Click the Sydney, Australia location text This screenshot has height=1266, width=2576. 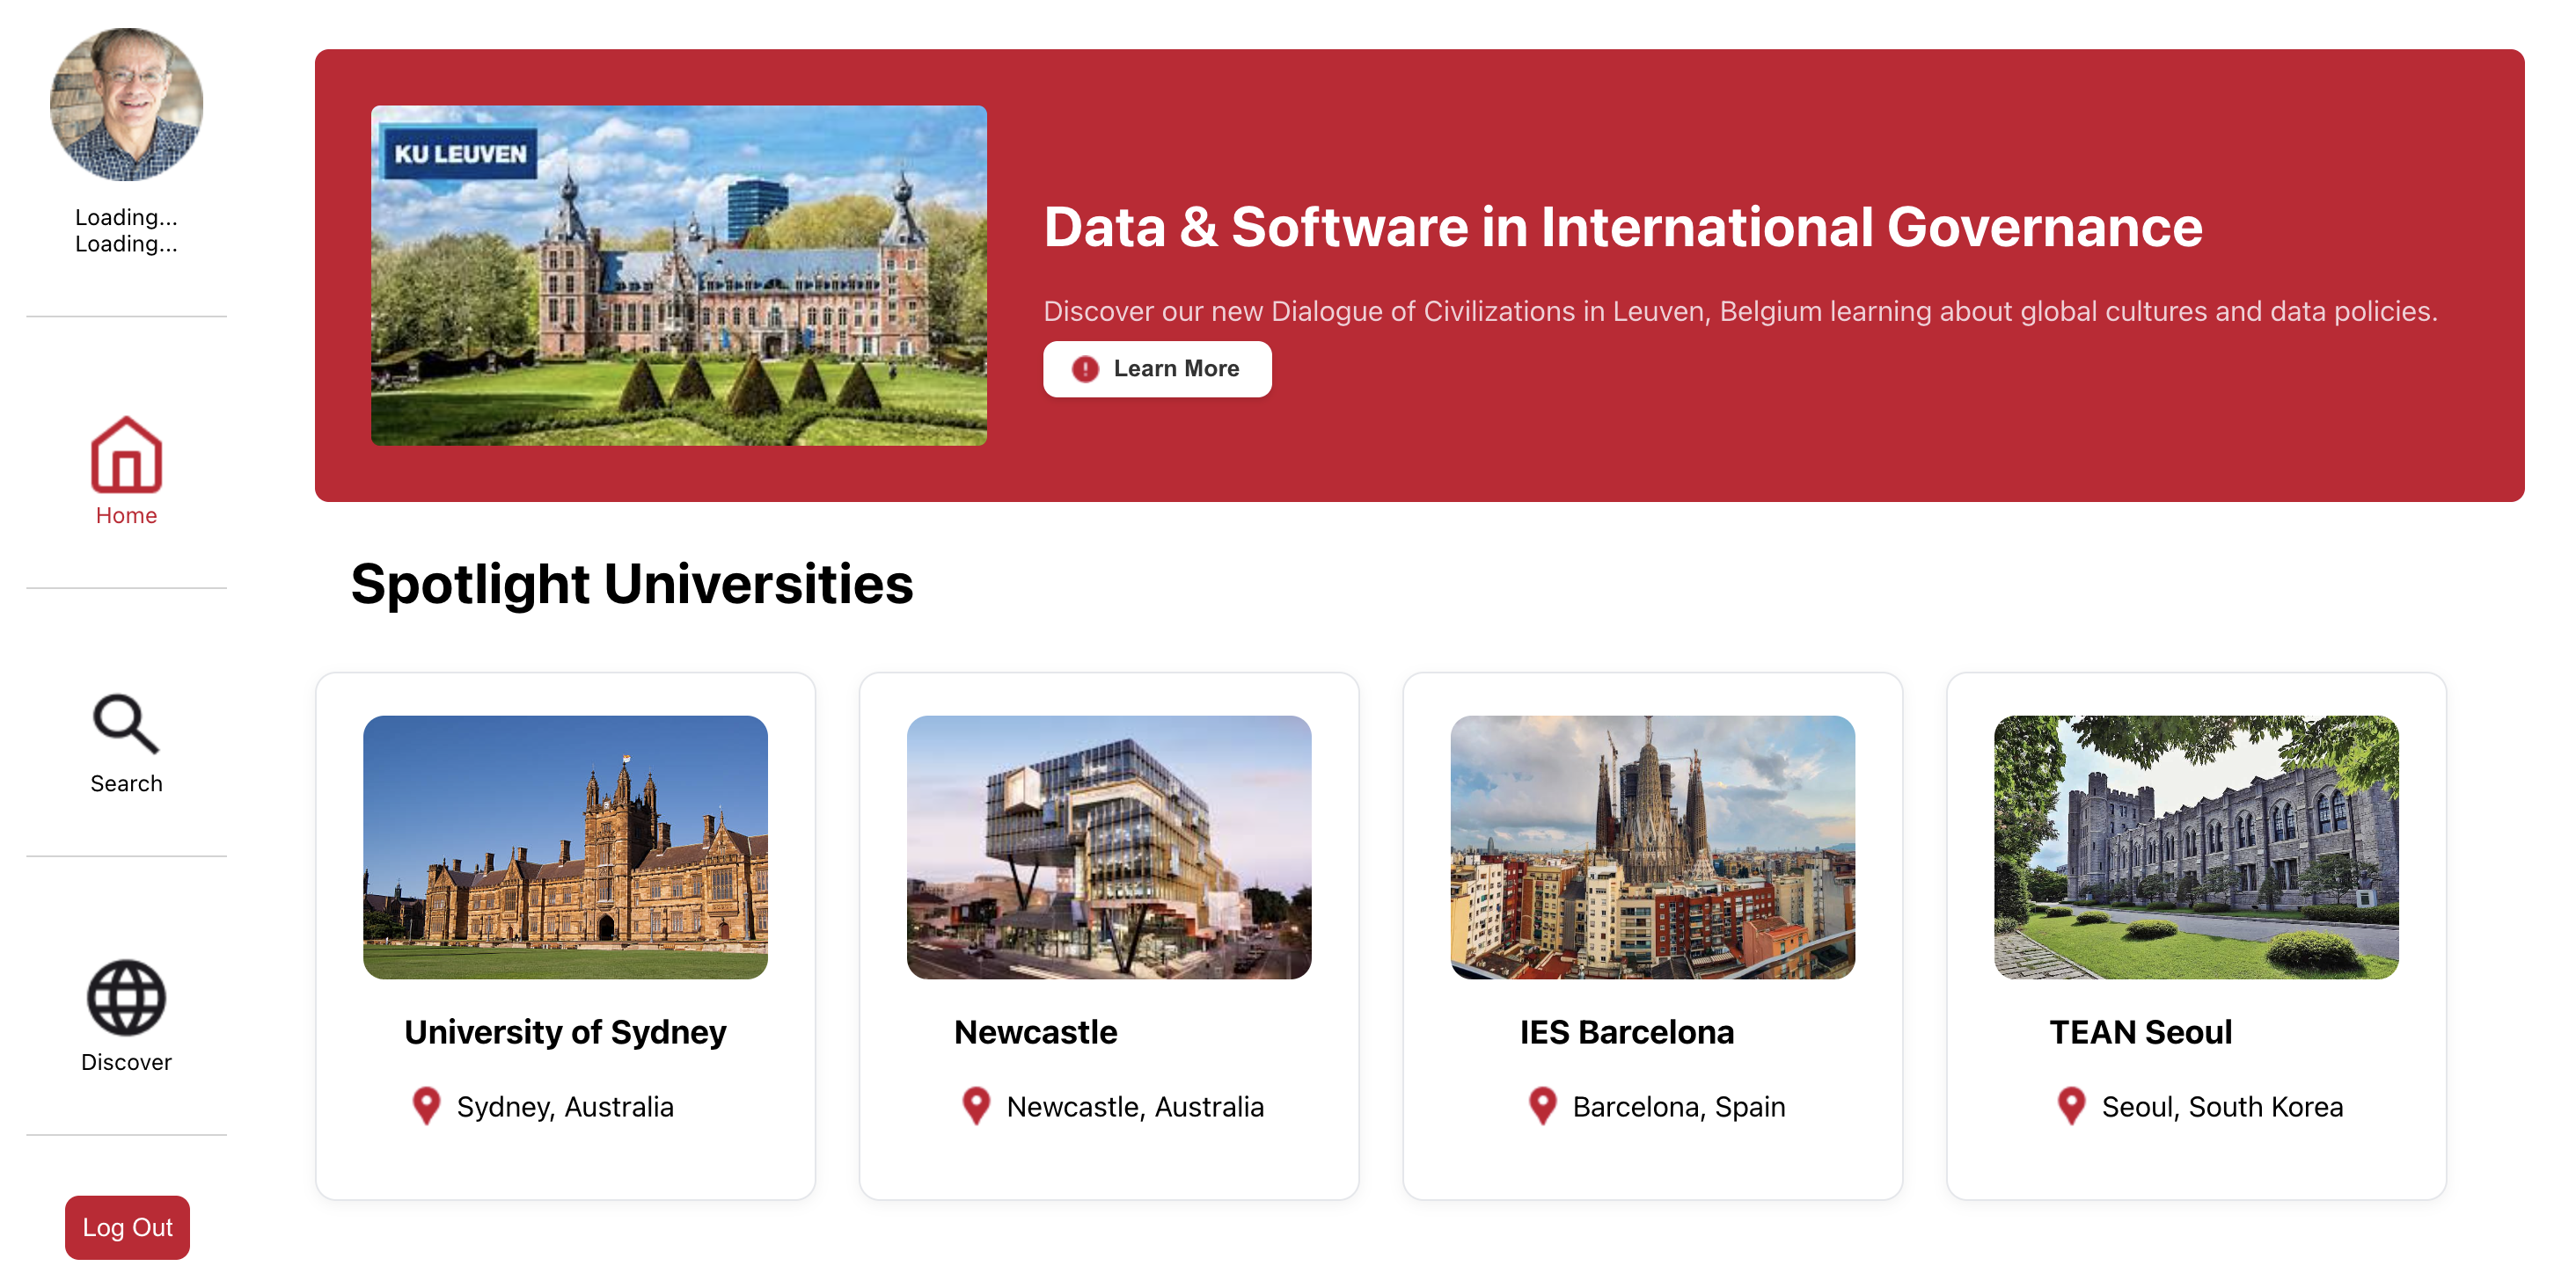click(565, 1107)
